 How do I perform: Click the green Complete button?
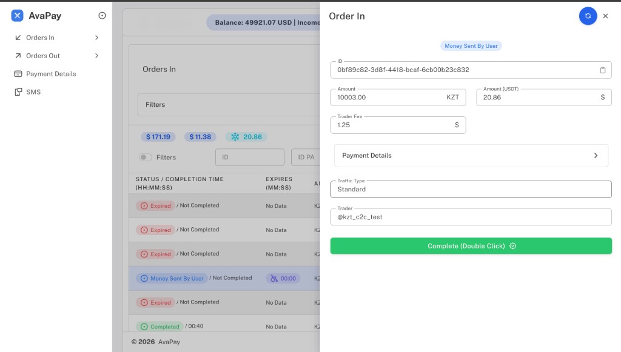(471, 246)
